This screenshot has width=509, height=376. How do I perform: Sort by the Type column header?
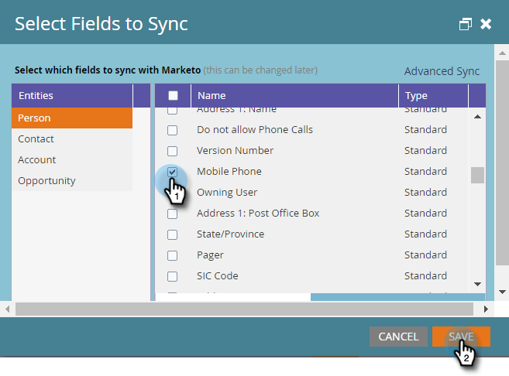pos(433,96)
